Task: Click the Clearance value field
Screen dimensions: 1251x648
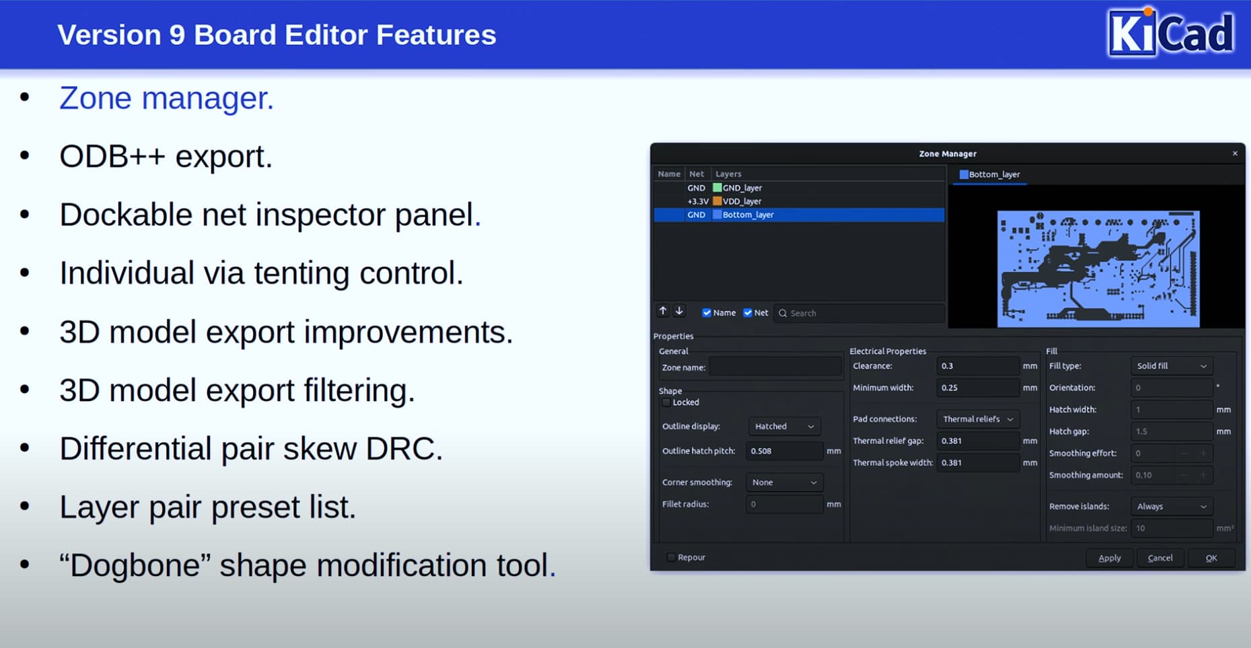Action: coord(978,366)
